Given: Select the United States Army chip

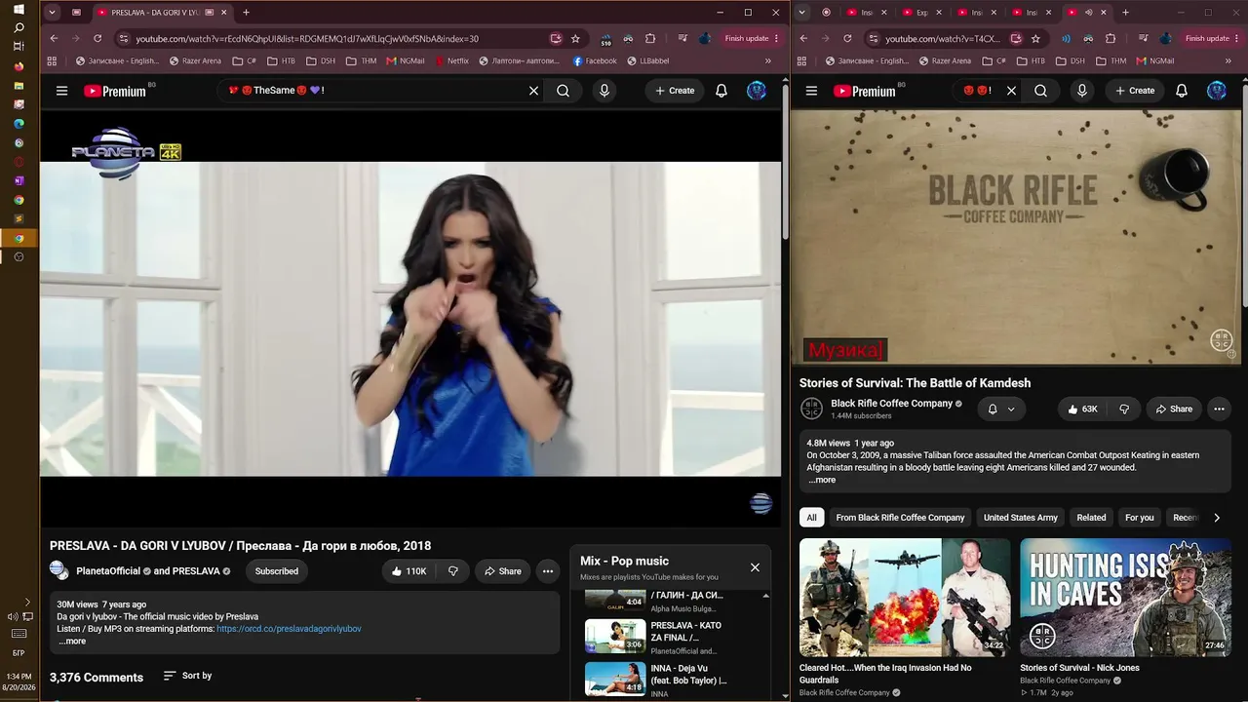Looking at the screenshot, I should coord(1021,518).
